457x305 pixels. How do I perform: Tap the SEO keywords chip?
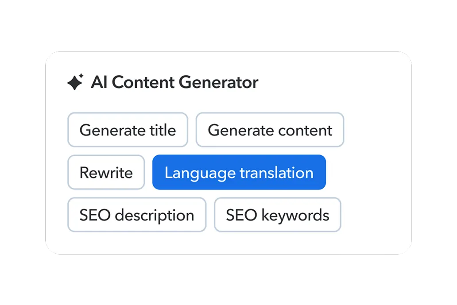(x=277, y=215)
